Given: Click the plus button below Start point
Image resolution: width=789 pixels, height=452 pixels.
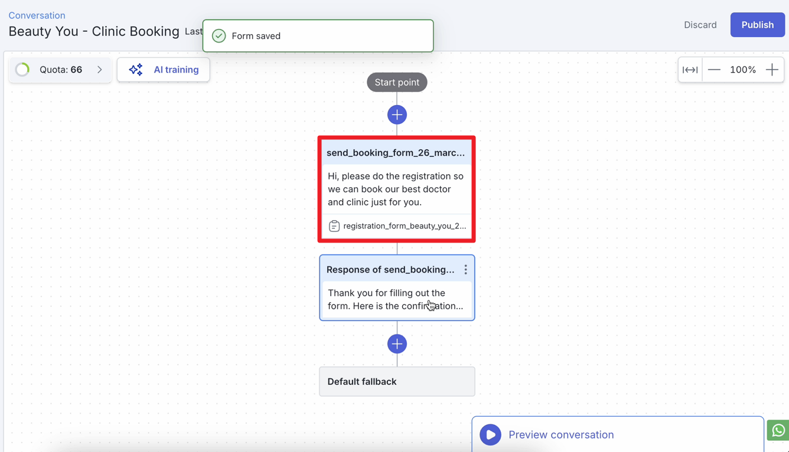Looking at the screenshot, I should click(x=397, y=114).
